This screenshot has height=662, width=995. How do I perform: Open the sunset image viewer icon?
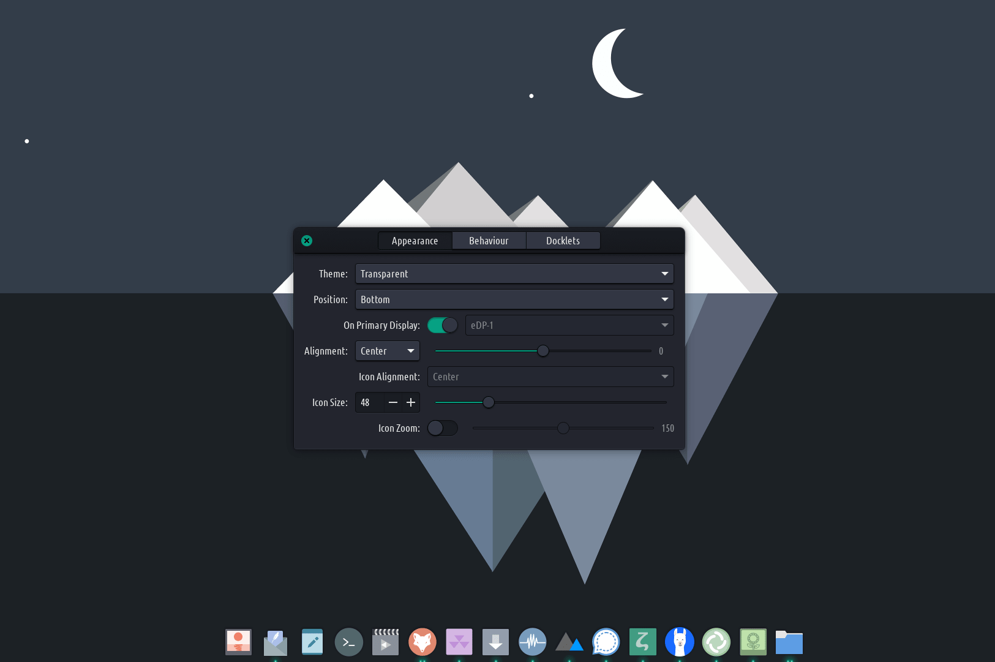click(238, 642)
